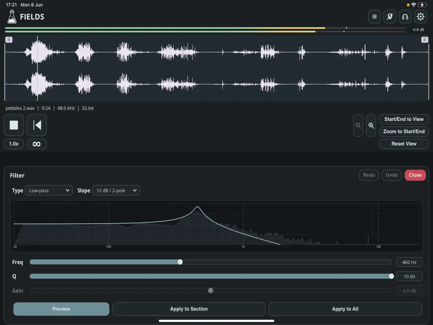Click the Undo button
This screenshot has height=325, width=433.
[392, 175]
